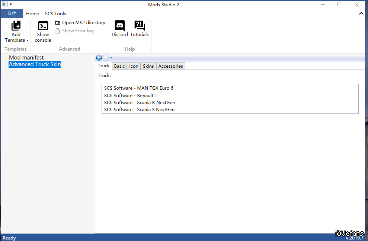Expand the navigation history dropdown arrow
Image resolution: width=368 pixels, height=241 pixels.
coord(111,58)
